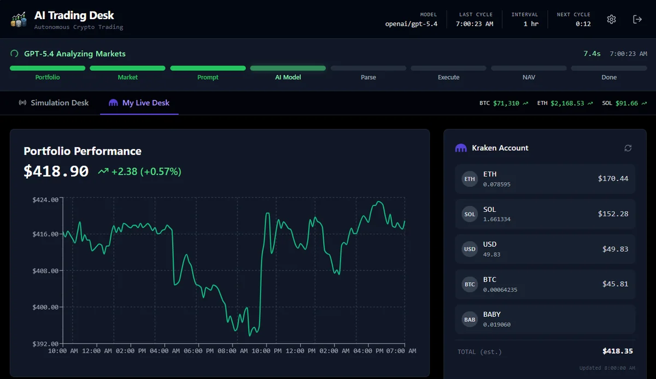Click the ETH coin badge icon

(470, 179)
